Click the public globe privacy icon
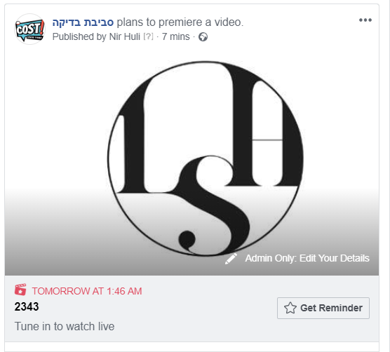This screenshot has width=390, height=352. (x=203, y=37)
